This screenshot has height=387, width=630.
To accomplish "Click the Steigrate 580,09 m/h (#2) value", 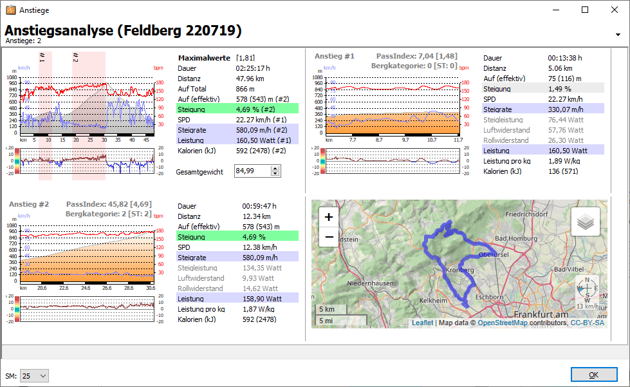I will pos(261,130).
